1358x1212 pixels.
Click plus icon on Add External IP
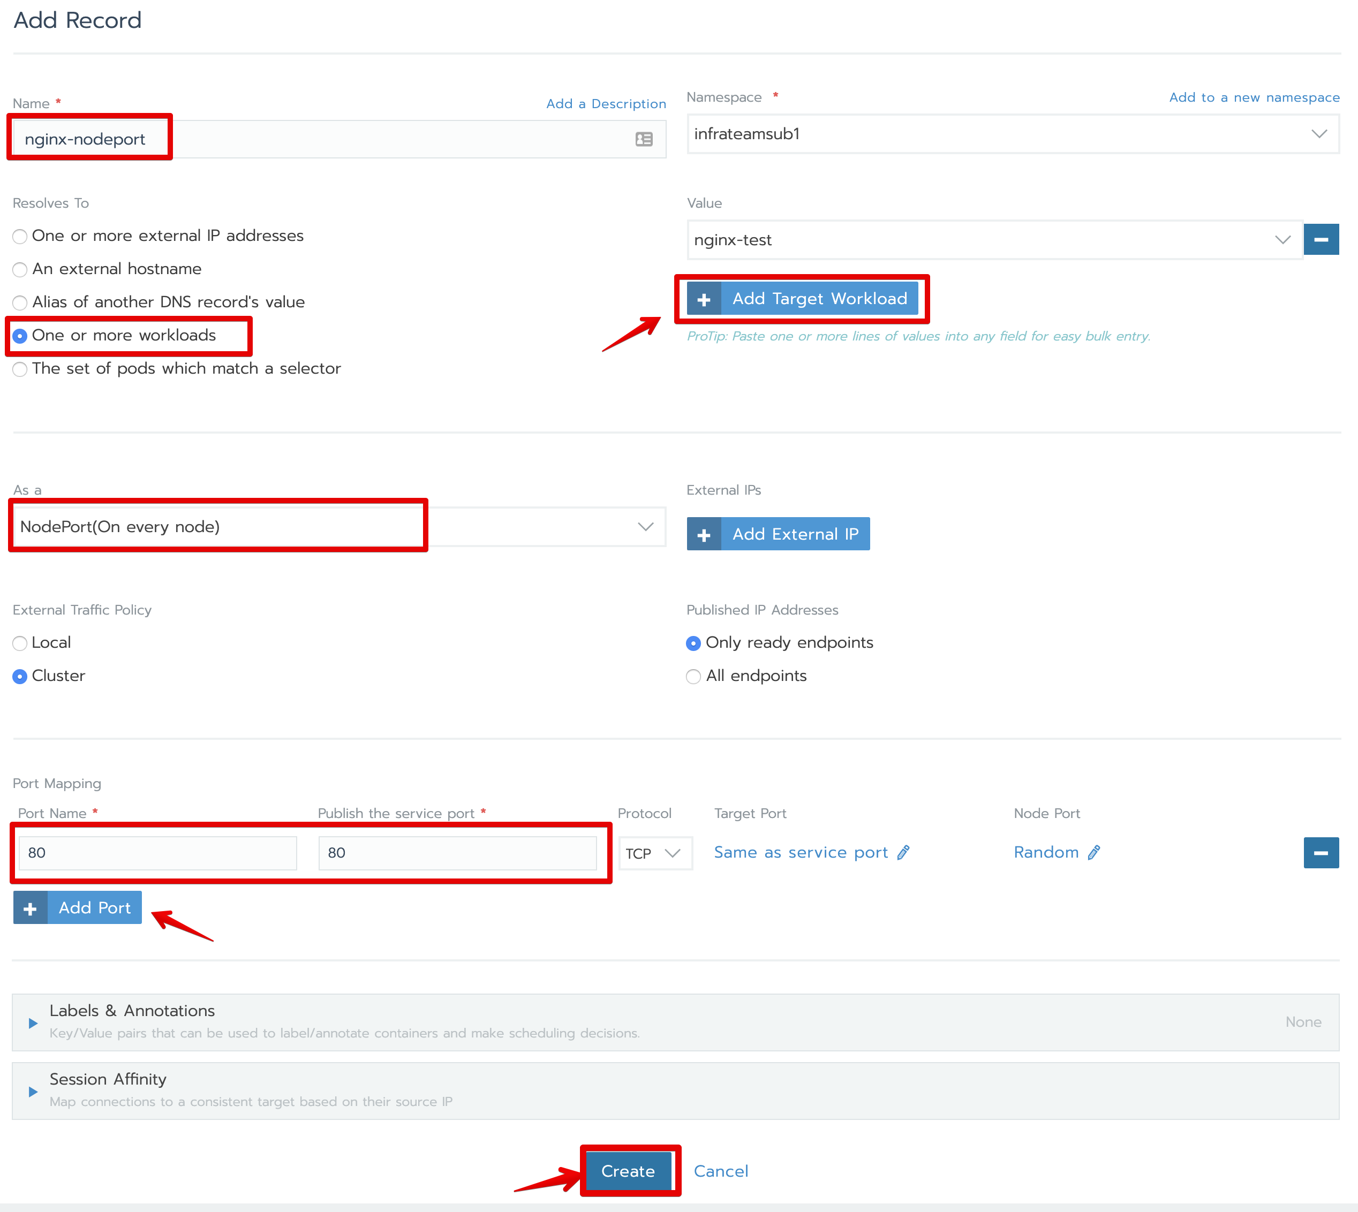(704, 535)
